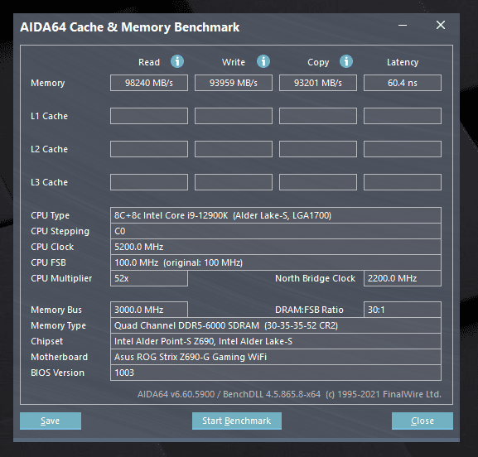Screen dimensions: 478x457
Task: Click the Memory Bus label
Action: (56, 310)
